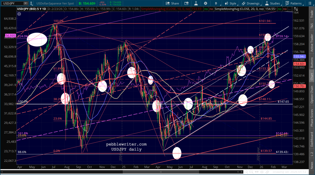Click the USD/JPY (BID) 5 Y 1D chart title
Screen dimensions: 315x175
32,9
